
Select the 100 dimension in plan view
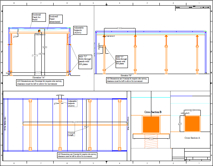(55, 104)
